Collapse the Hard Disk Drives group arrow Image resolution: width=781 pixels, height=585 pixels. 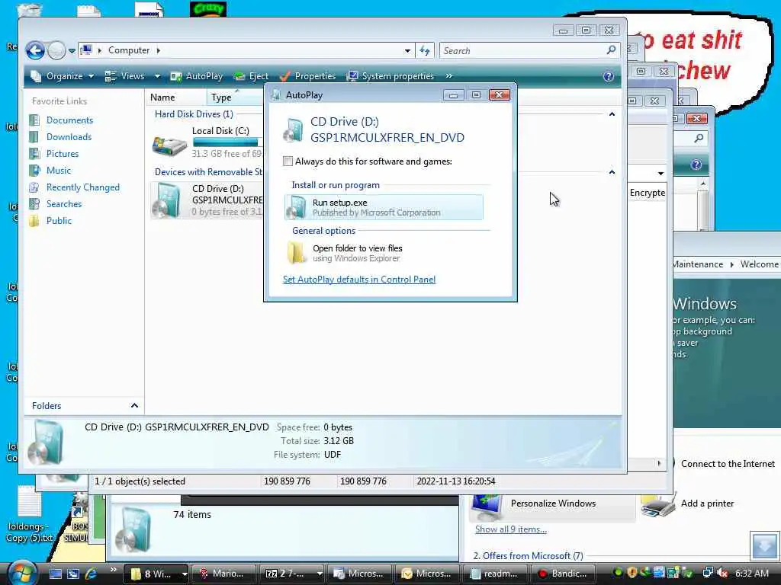pyautogui.click(x=612, y=114)
